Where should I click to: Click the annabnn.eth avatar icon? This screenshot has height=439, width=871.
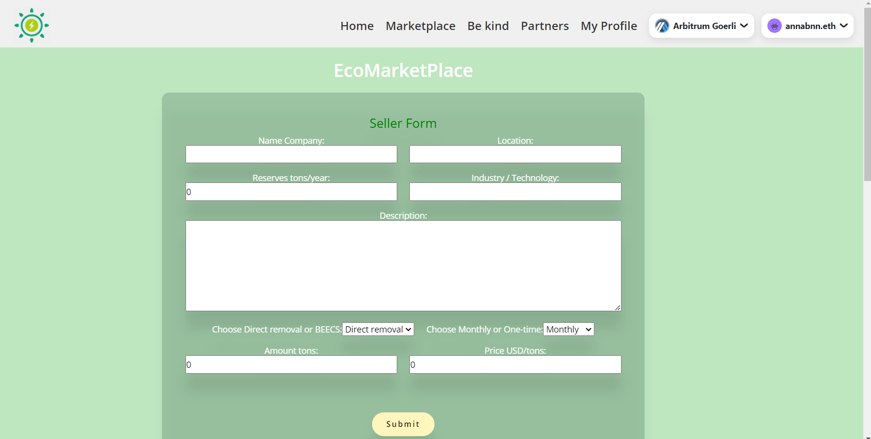775,26
